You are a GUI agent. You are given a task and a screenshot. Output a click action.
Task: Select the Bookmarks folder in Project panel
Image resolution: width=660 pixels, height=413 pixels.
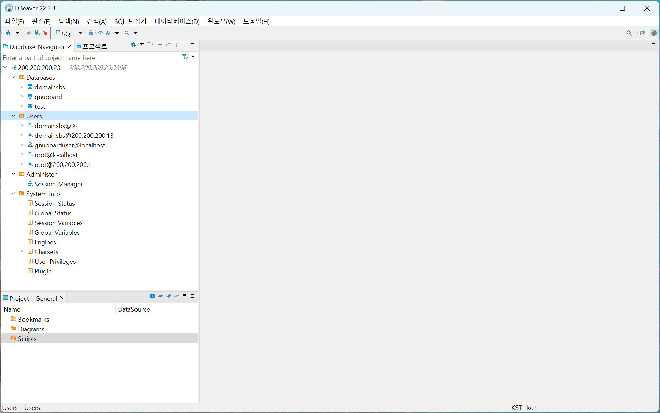(x=34, y=320)
